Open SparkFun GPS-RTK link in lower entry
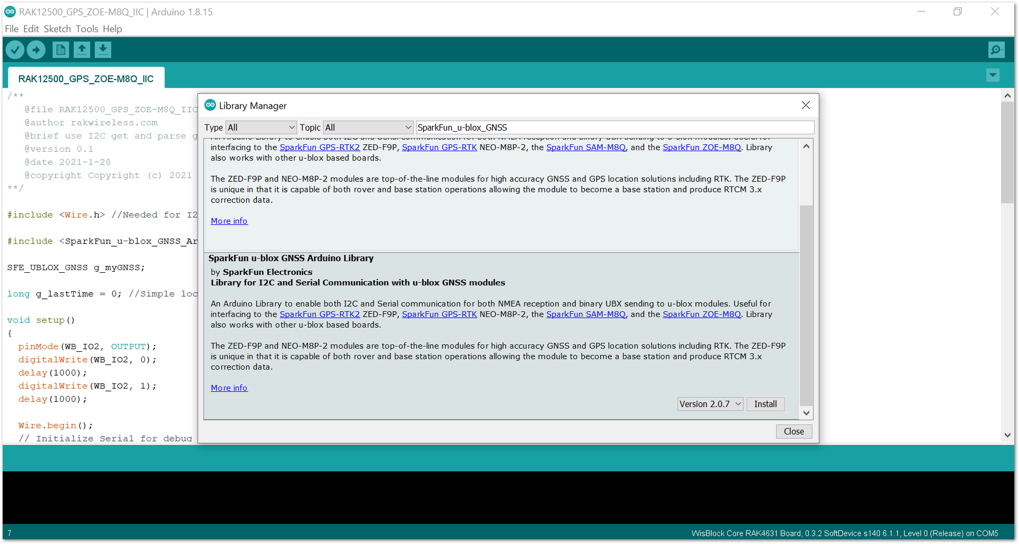 (x=439, y=314)
